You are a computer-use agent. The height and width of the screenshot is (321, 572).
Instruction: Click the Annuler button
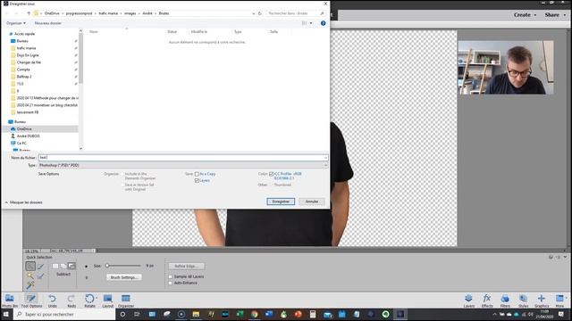[x=312, y=202]
